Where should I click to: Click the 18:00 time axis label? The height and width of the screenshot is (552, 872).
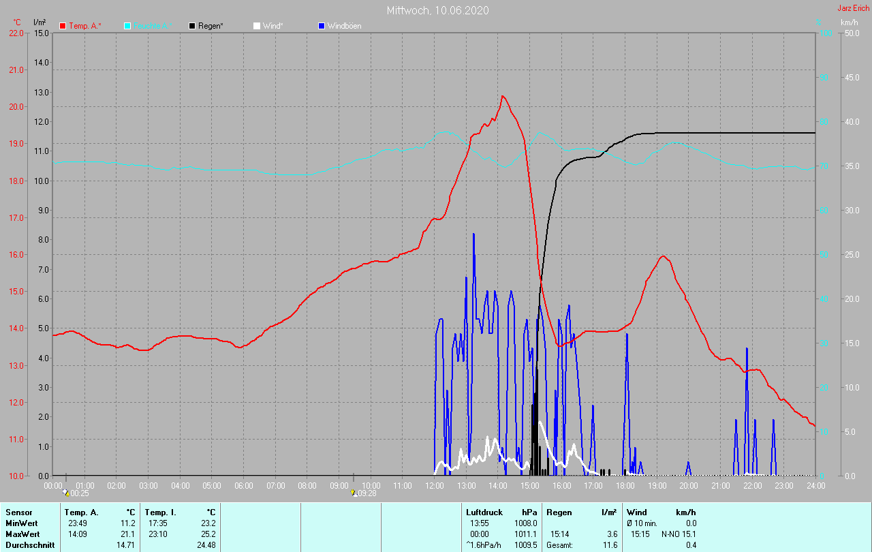(x=625, y=486)
